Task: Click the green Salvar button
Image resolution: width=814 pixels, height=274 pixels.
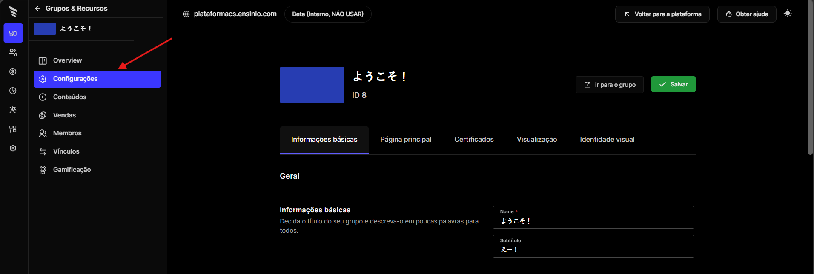Action: point(673,84)
